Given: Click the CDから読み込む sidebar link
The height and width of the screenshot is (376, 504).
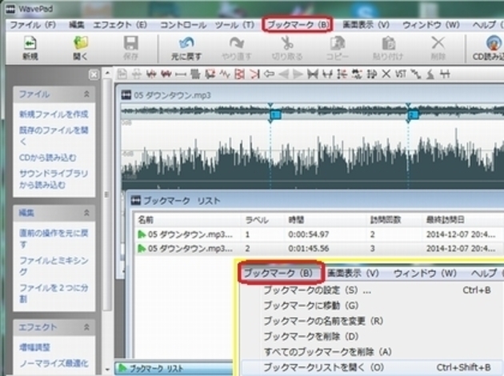Looking at the screenshot, I should 47,158.
